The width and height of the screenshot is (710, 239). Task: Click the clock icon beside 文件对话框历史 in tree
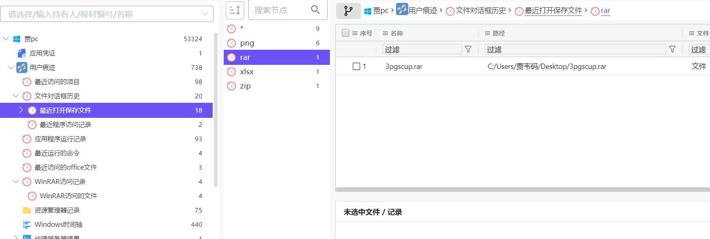coord(27,96)
